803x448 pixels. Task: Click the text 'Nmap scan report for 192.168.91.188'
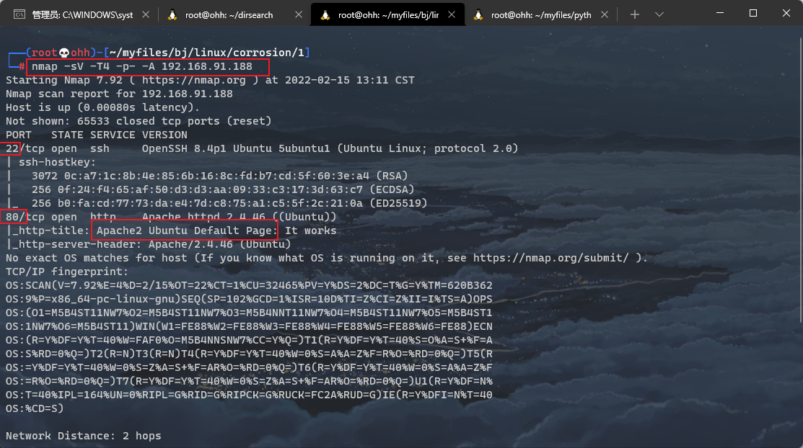119,94
